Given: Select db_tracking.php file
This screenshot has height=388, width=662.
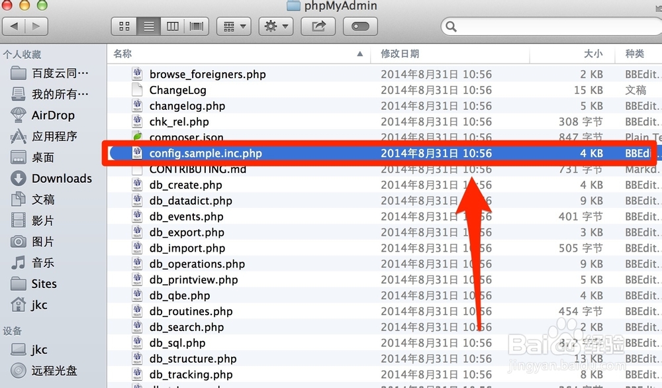Looking at the screenshot, I should point(191,375).
